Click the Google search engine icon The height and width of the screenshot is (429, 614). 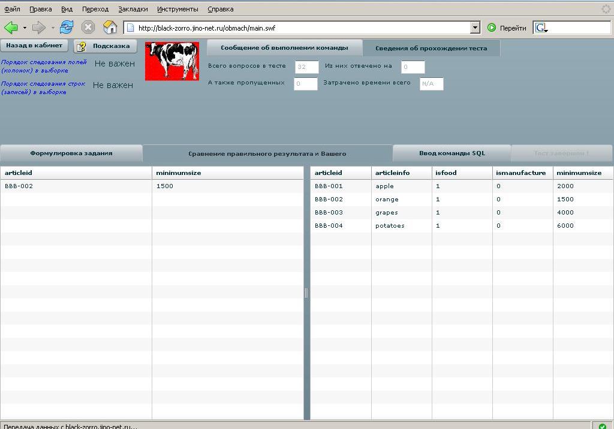pyautogui.click(x=540, y=28)
